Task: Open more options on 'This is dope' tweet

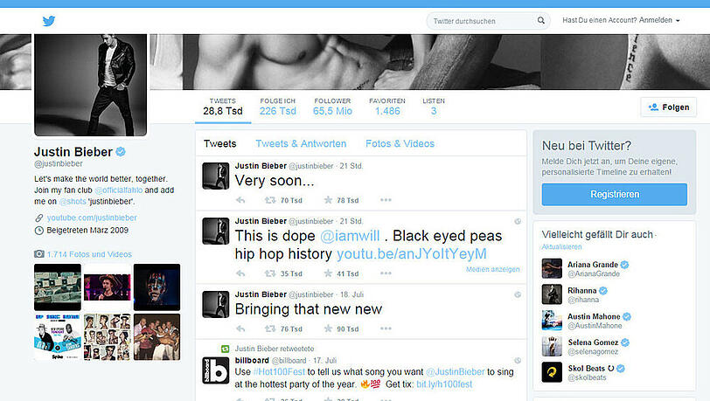Action: pyautogui.click(x=386, y=273)
